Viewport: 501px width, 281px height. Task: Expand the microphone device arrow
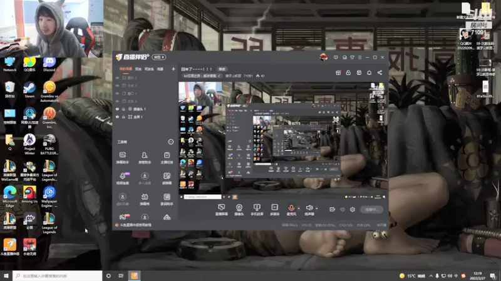pos(299,209)
